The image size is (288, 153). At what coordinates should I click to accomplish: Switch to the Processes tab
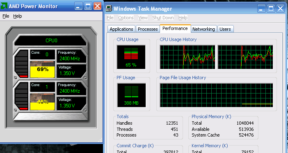(148, 29)
